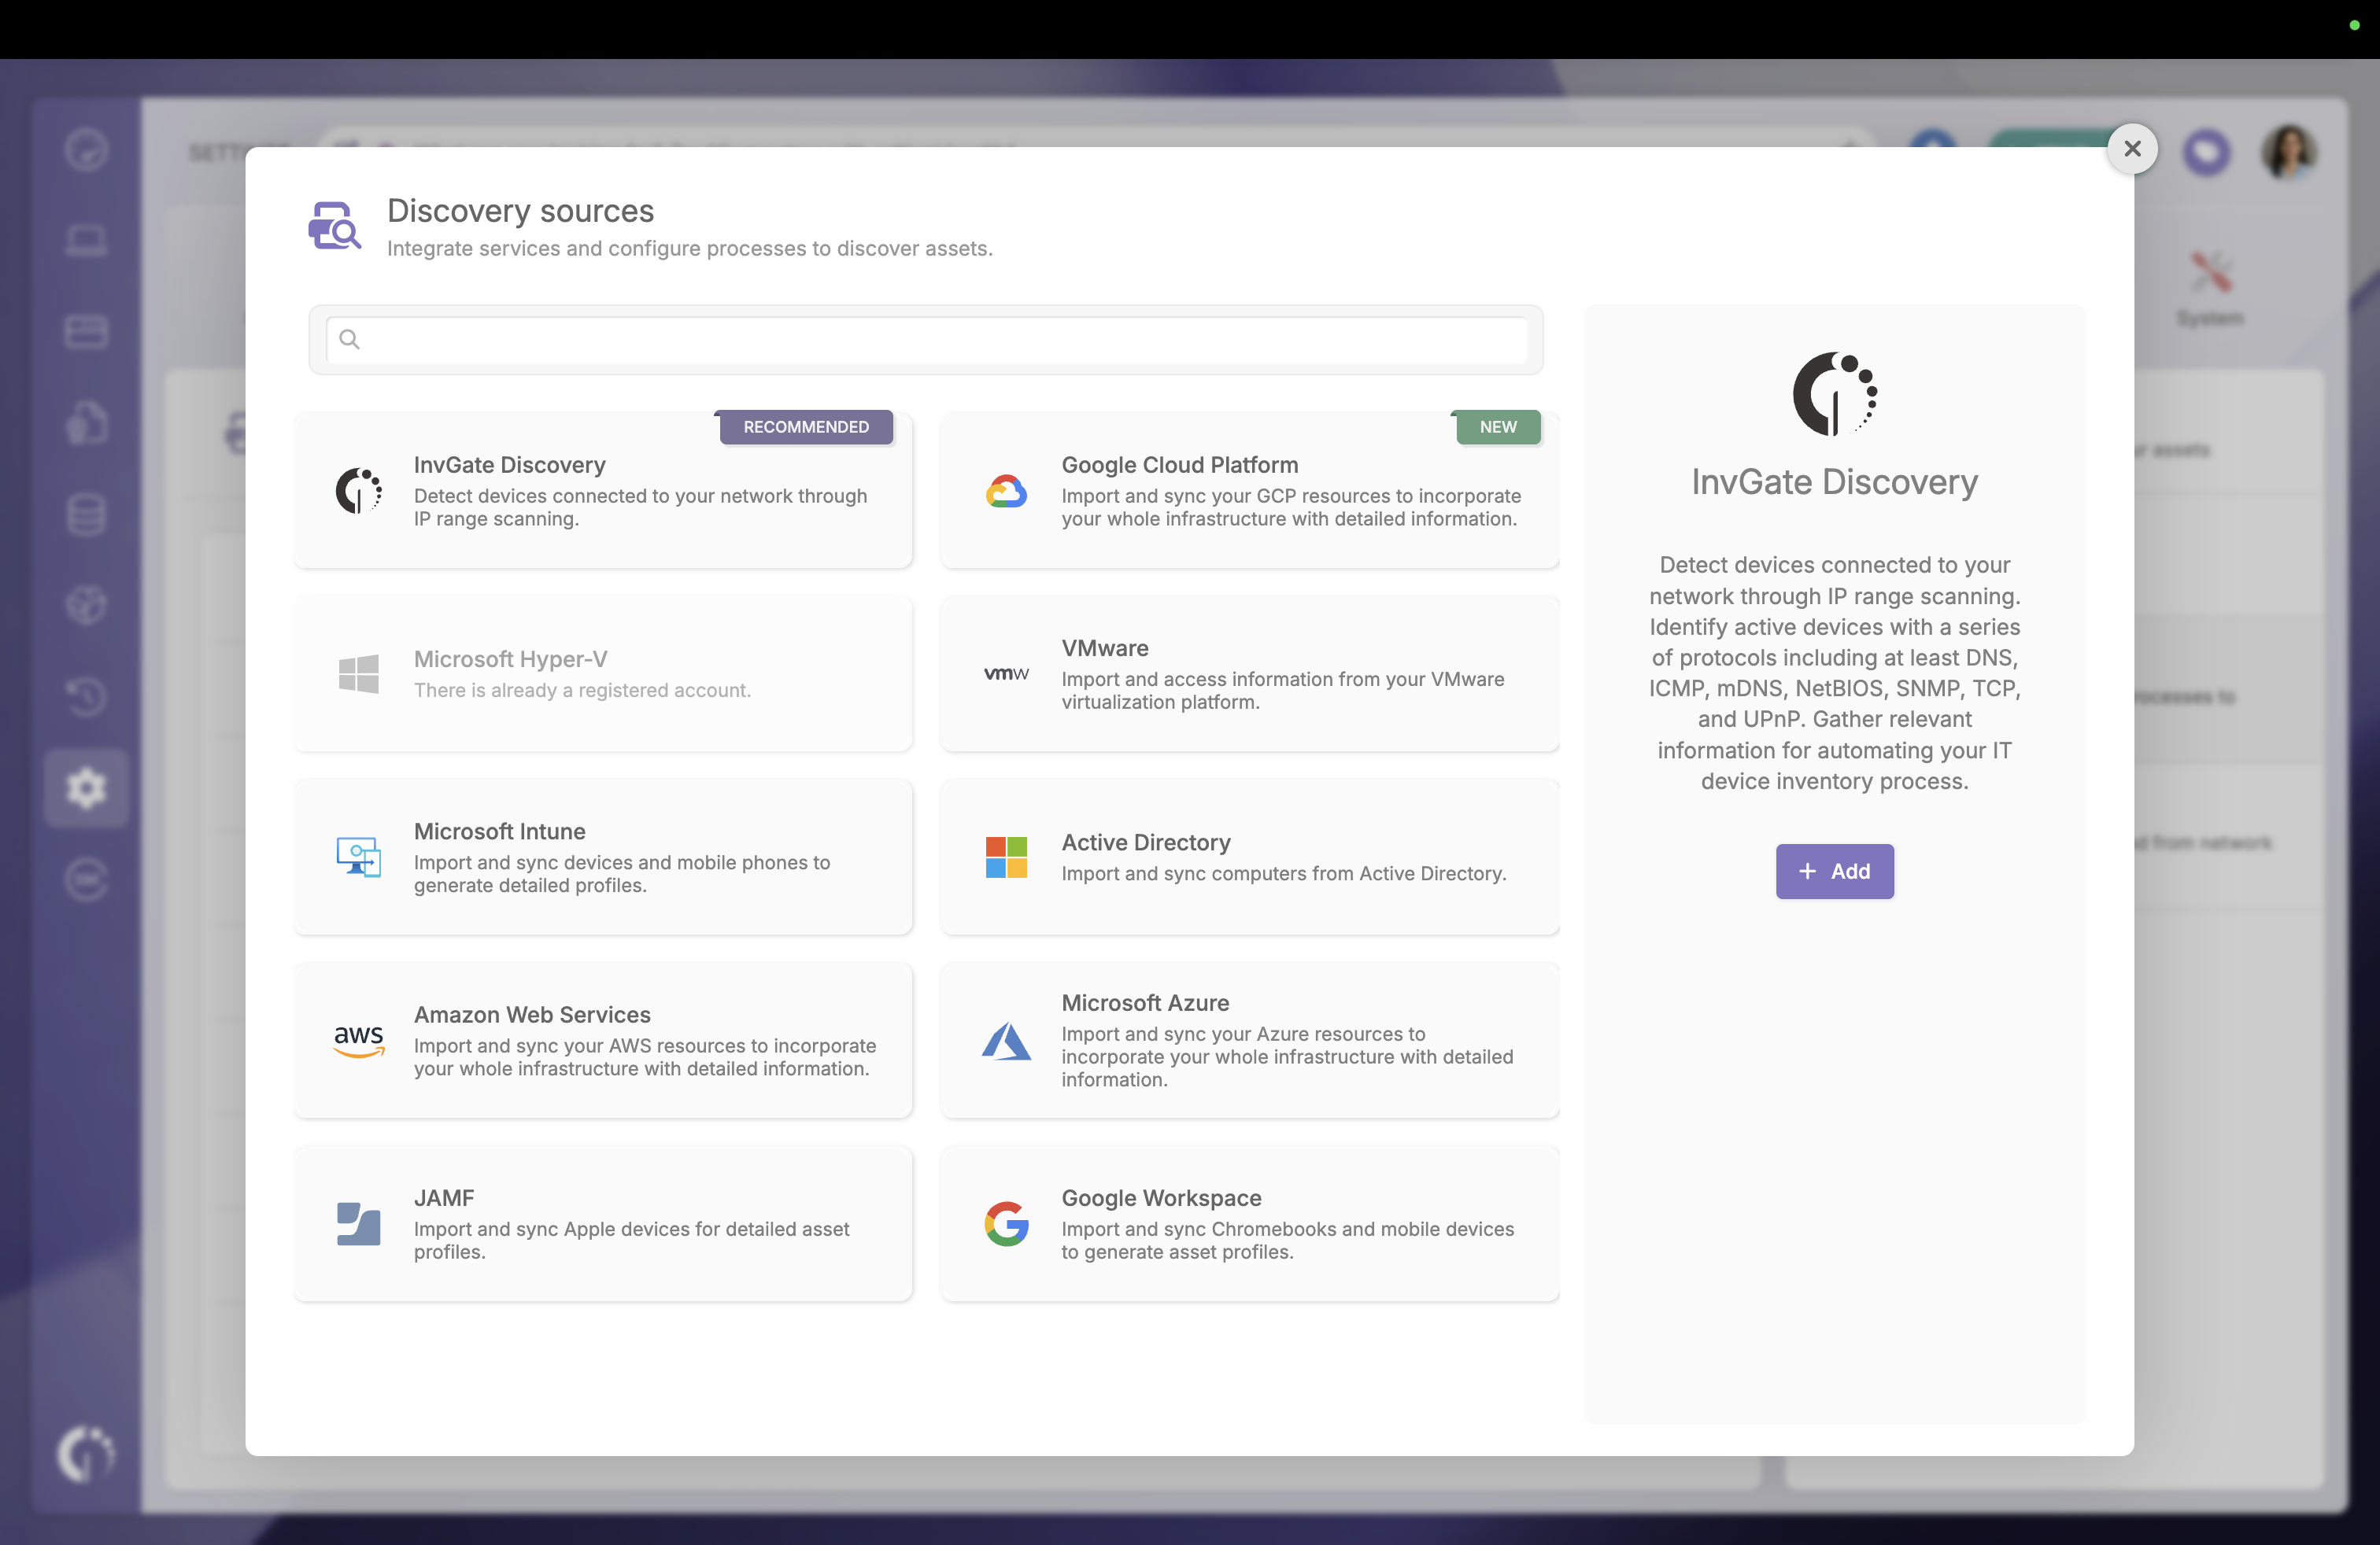Select the Settings gear icon in the sidebar
Viewport: 2380px width, 1545px height.
click(86, 787)
